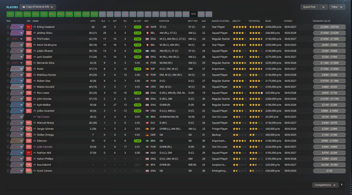The width and height of the screenshot is (352, 195).
Task: Open the position dropdown for Mateo Kovačić
Action: [x=21, y=87]
